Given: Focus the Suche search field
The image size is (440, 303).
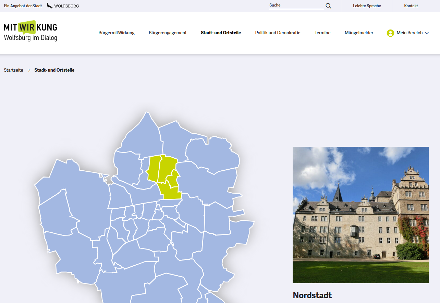Looking at the screenshot, I should pyautogui.click(x=296, y=5).
